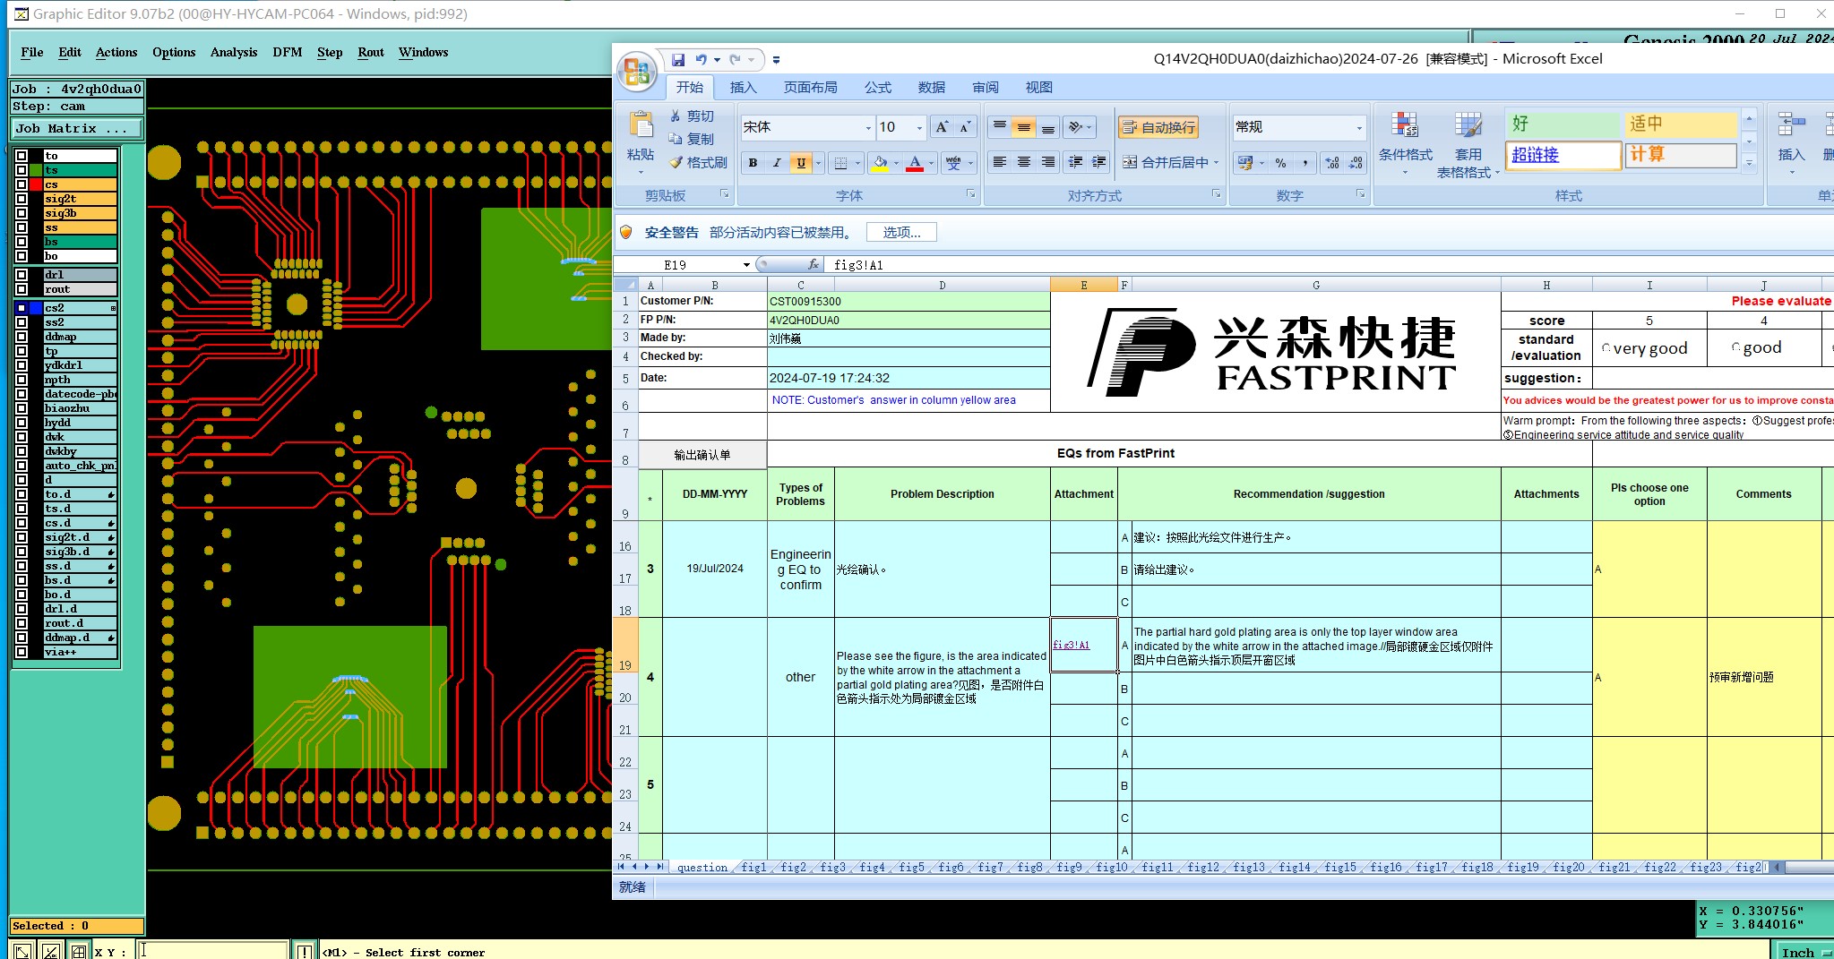Click the Office button in Excel
1834x959 pixels.
coord(637,71)
